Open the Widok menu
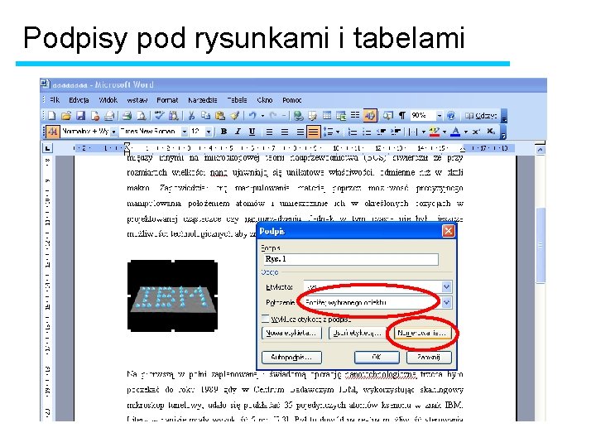The width and height of the screenshot is (596, 447). 108,100
